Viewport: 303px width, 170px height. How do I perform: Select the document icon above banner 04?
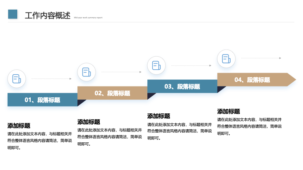click(226, 59)
